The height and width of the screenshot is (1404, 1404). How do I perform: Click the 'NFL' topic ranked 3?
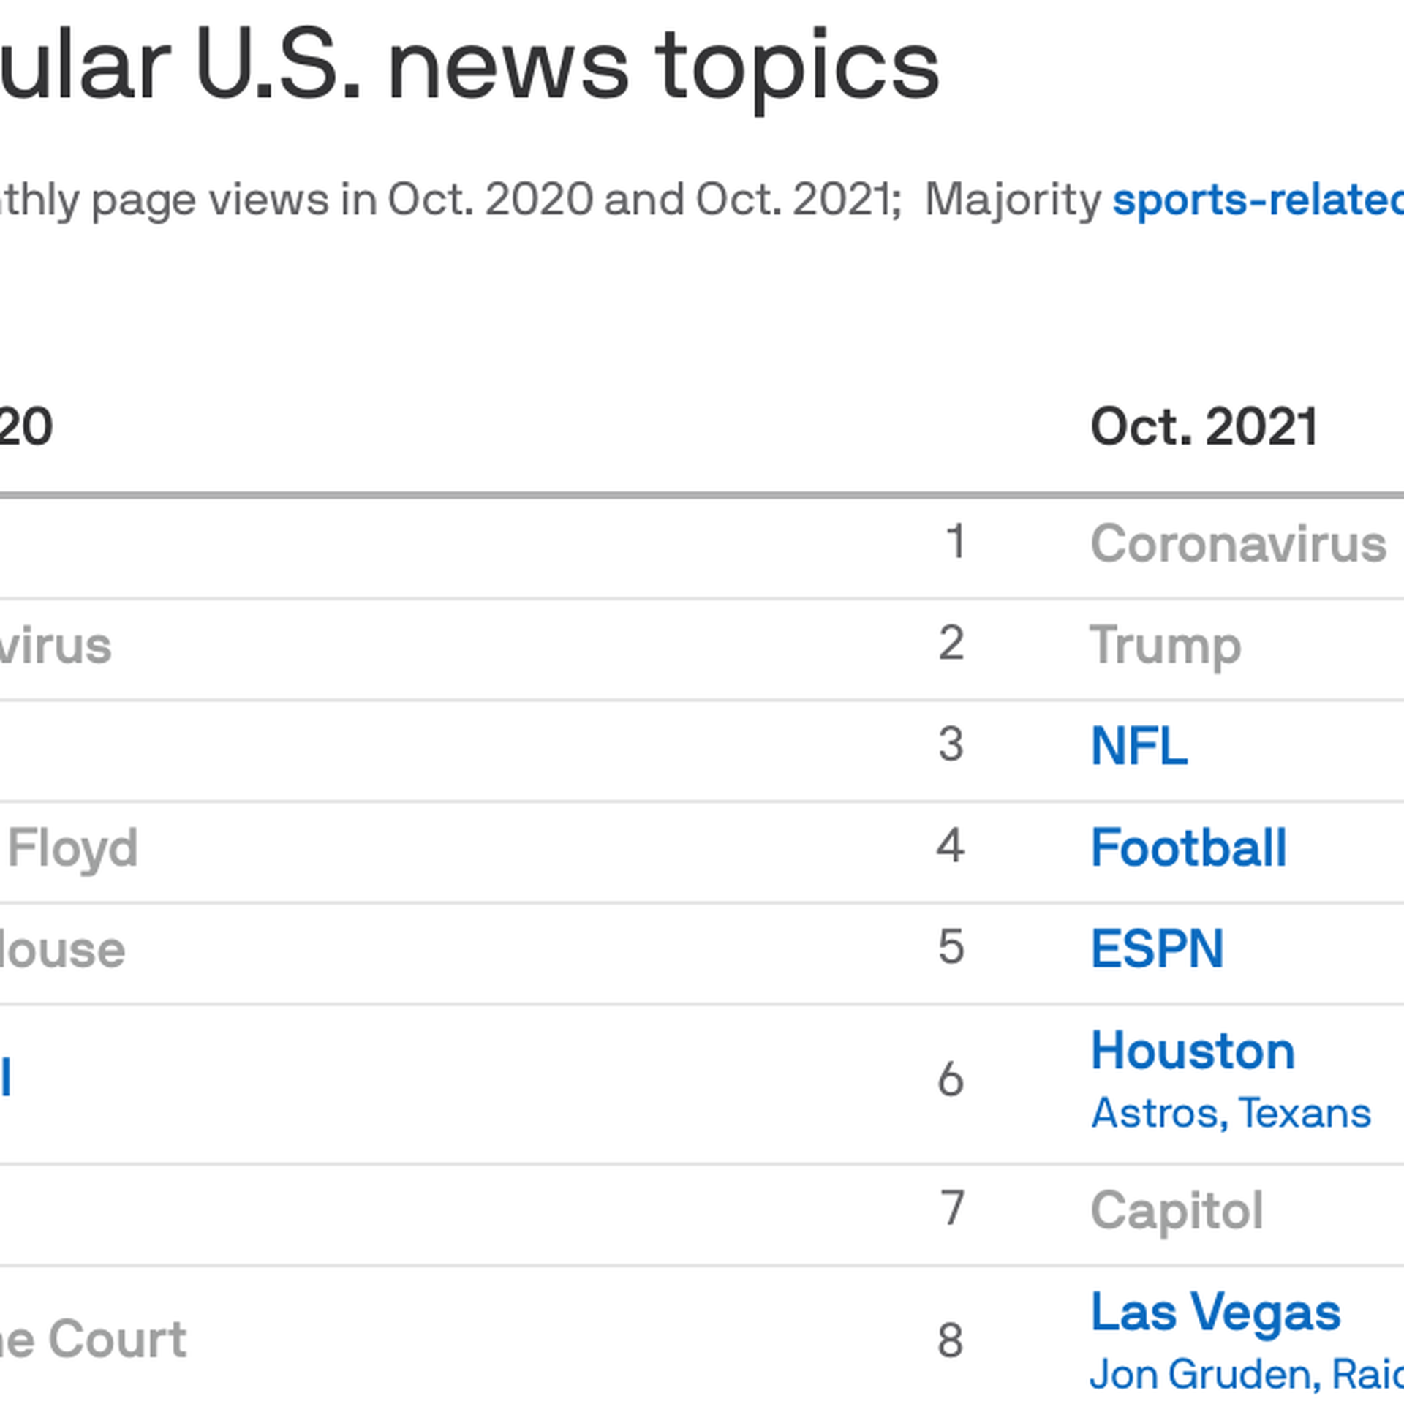tap(1139, 746)
